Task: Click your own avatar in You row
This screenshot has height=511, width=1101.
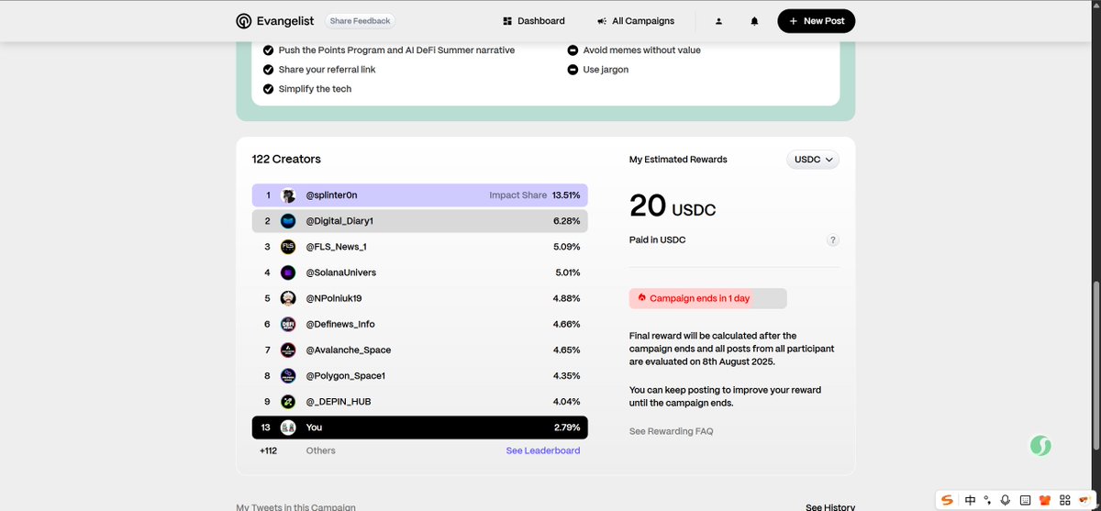Action: (288, 428)
